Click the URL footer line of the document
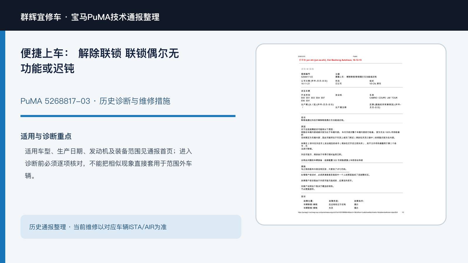Viewport: 468px width, 263px height. (348, 212)
